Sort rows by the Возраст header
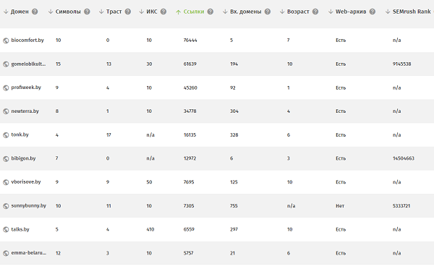This screenshot has width=434, height=269. [x=298, y=12]
